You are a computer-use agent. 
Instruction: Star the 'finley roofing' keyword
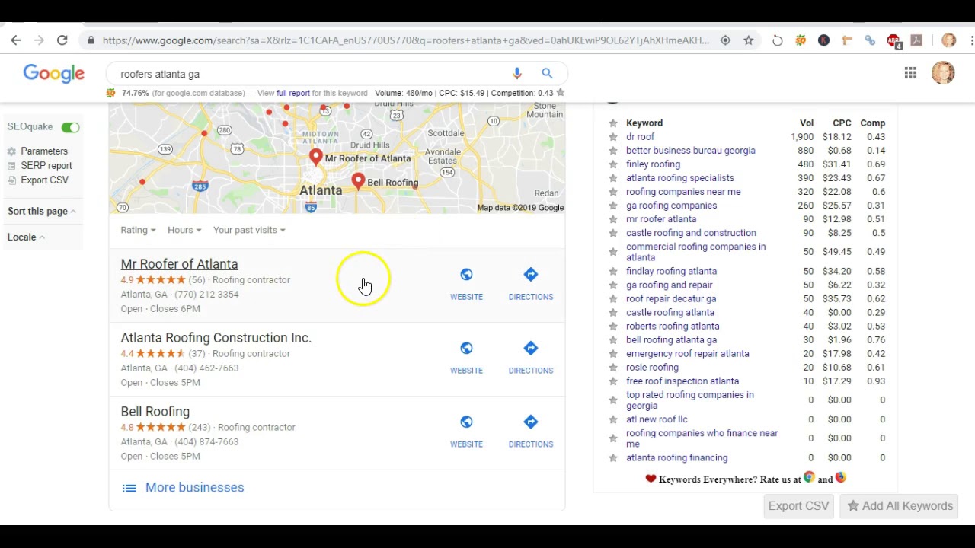[x=612, y=164]
